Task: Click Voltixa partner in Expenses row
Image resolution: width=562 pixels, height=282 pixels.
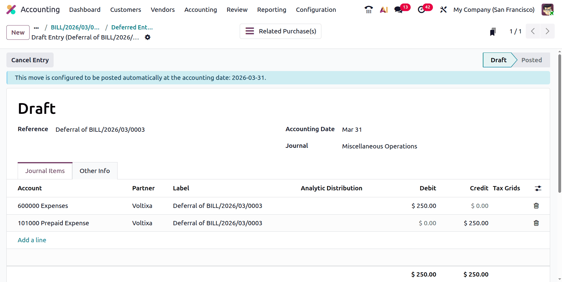Action: point(142,206)
